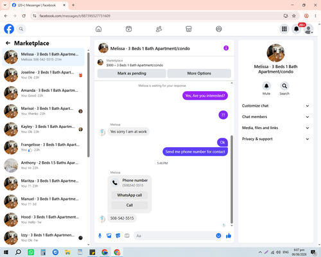Viewport: 321px width, 257px height.
Task: Go back from Marketplace chats list
Action: tap(8, 43)
